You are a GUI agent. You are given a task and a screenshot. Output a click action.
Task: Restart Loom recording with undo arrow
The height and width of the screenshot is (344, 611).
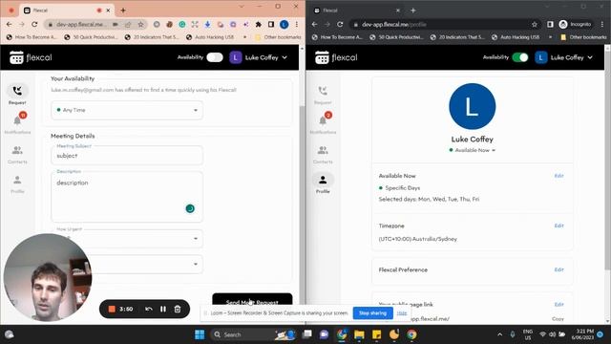(x=149, y=309)
